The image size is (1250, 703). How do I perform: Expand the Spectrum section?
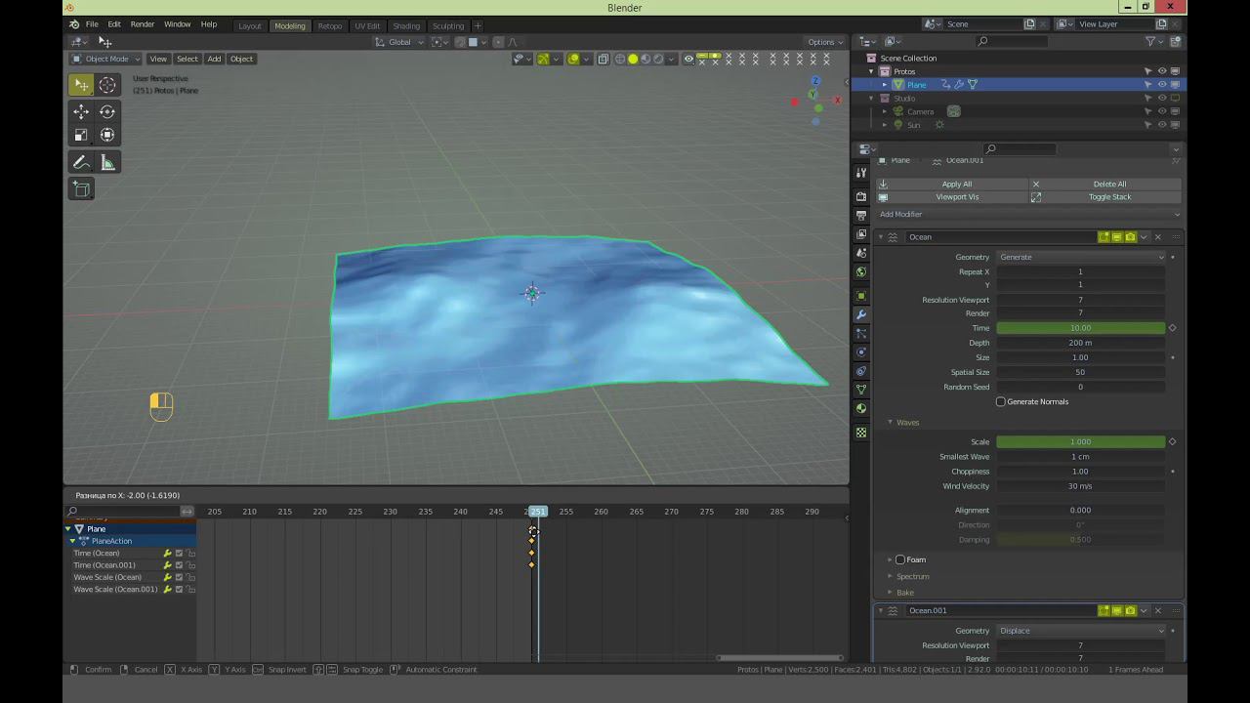(912, 576)
